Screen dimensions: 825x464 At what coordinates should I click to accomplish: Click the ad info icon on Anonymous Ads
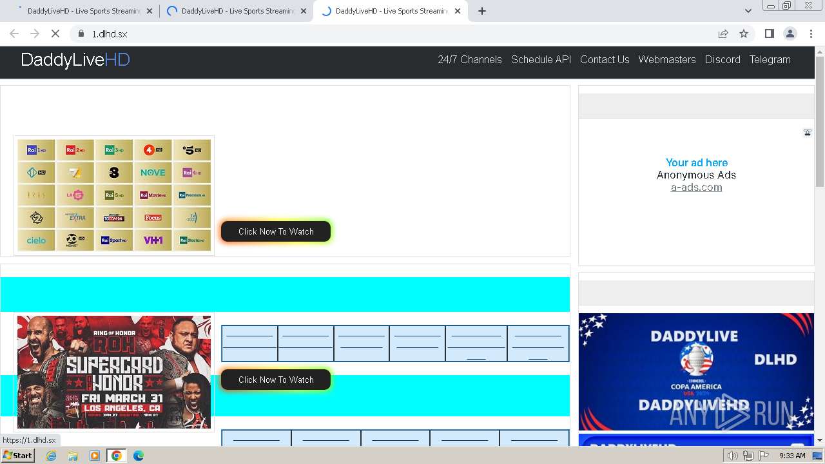coord(807,133)
